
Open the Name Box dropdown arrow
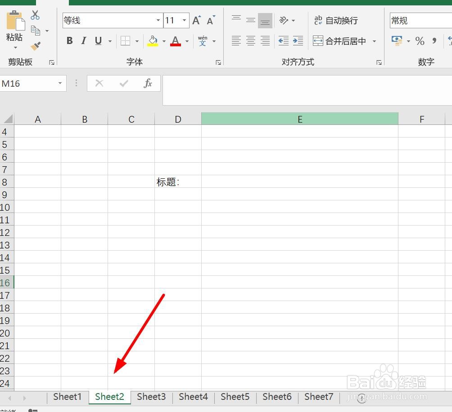(60, 84)
